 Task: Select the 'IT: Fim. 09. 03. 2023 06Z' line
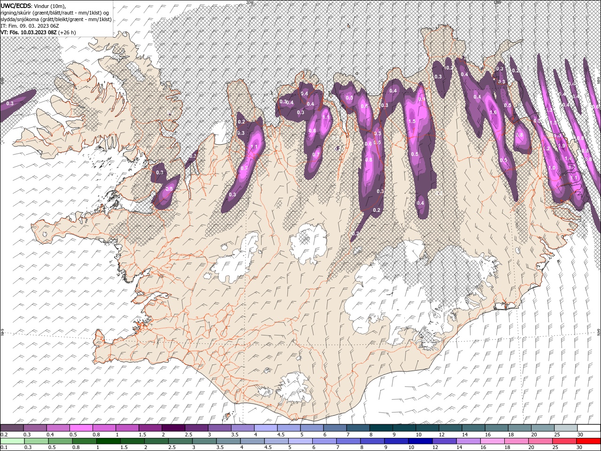tap(30, 26)
